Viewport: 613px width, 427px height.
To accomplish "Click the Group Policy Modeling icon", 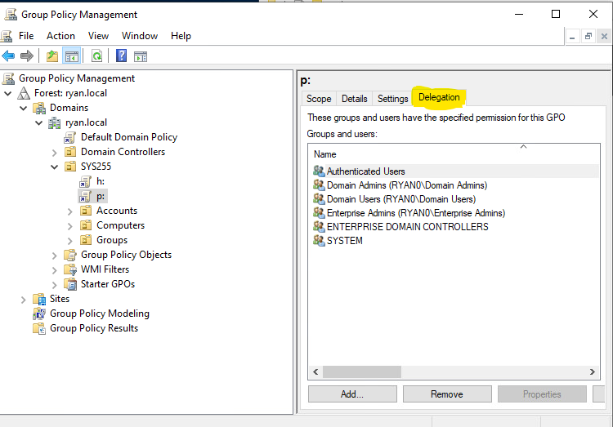I will click(39, 314).
